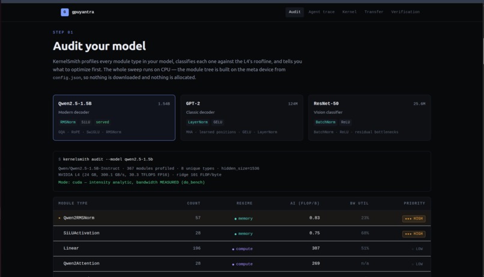The height and width of the screenshot is (277, 484).
Task: Click memory regime indicator for Qwen2RMSNorm
Action: click(x=244, y=218)
